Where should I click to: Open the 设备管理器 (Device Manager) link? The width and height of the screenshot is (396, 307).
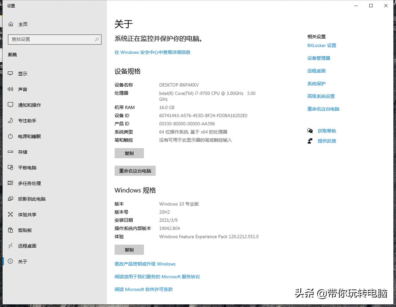pyautogui.click(x=318, y=58)
